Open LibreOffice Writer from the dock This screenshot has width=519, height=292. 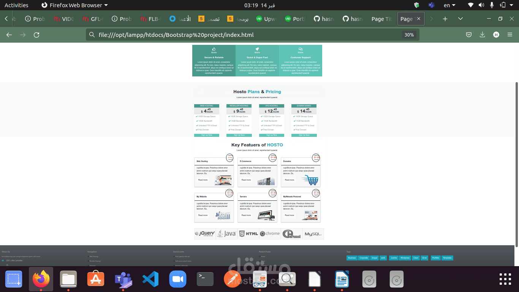click(x=342, y=279)
